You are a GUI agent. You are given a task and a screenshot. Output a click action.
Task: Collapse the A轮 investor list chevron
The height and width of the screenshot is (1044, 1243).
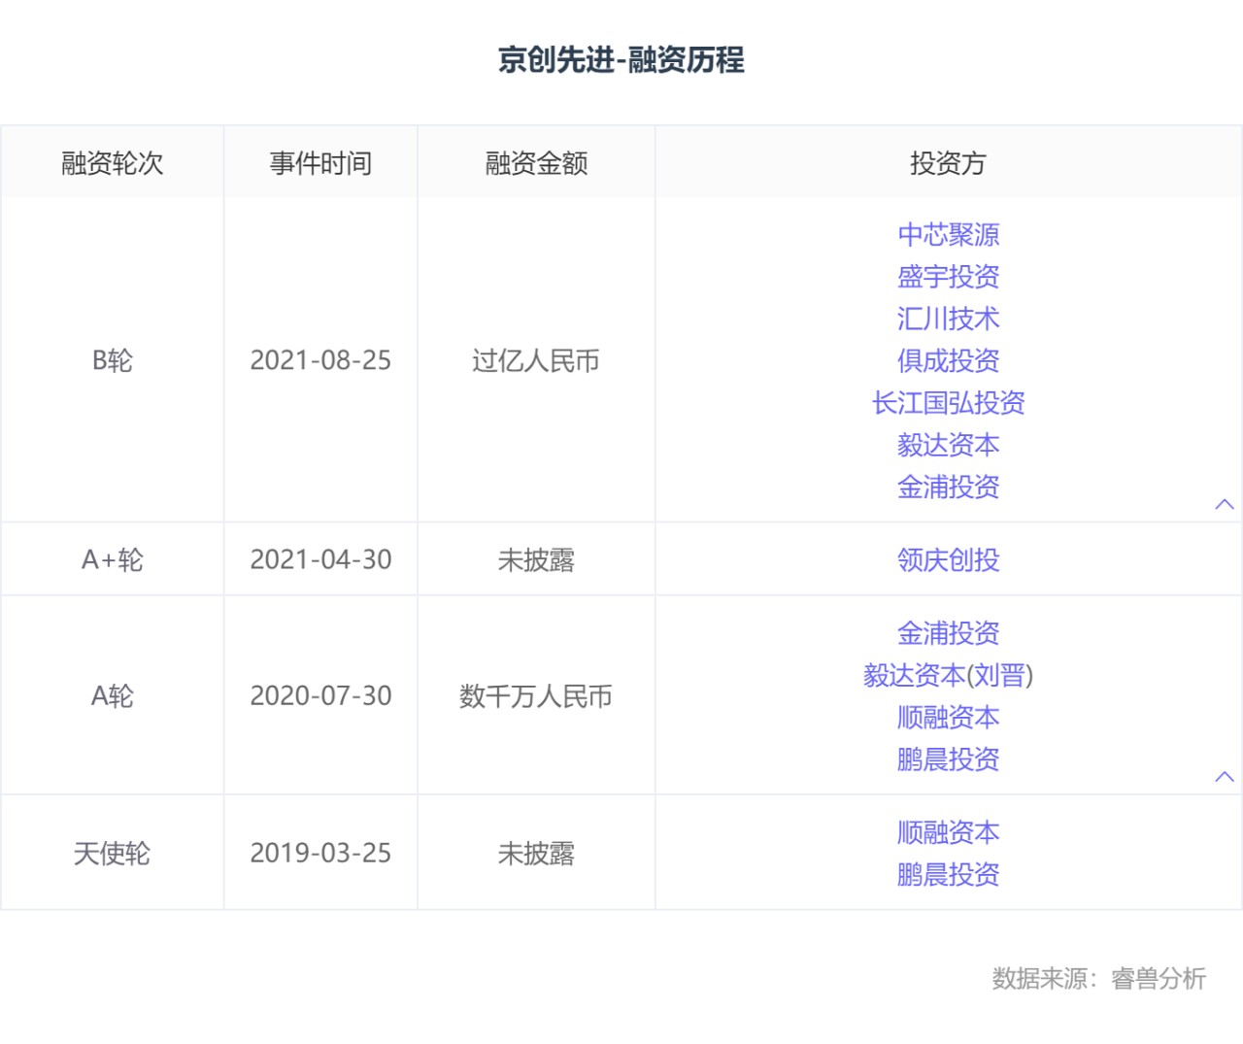coord(1225,776)
